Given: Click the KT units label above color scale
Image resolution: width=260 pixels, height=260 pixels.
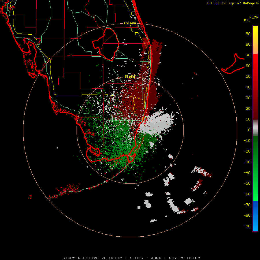Looking at the screenshot, I should tap(246, 20).
